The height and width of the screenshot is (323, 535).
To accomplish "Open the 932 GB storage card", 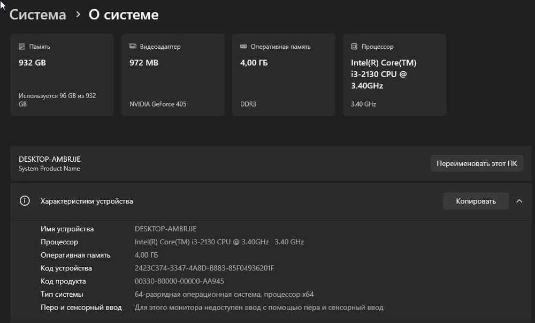I will 62,75.
